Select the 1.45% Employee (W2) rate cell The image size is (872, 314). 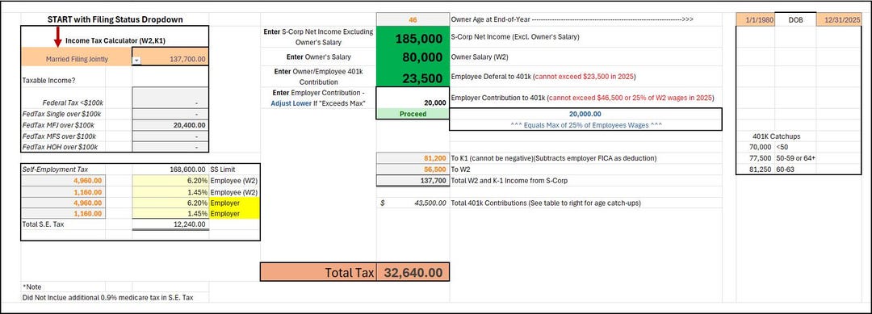point(170,191)
